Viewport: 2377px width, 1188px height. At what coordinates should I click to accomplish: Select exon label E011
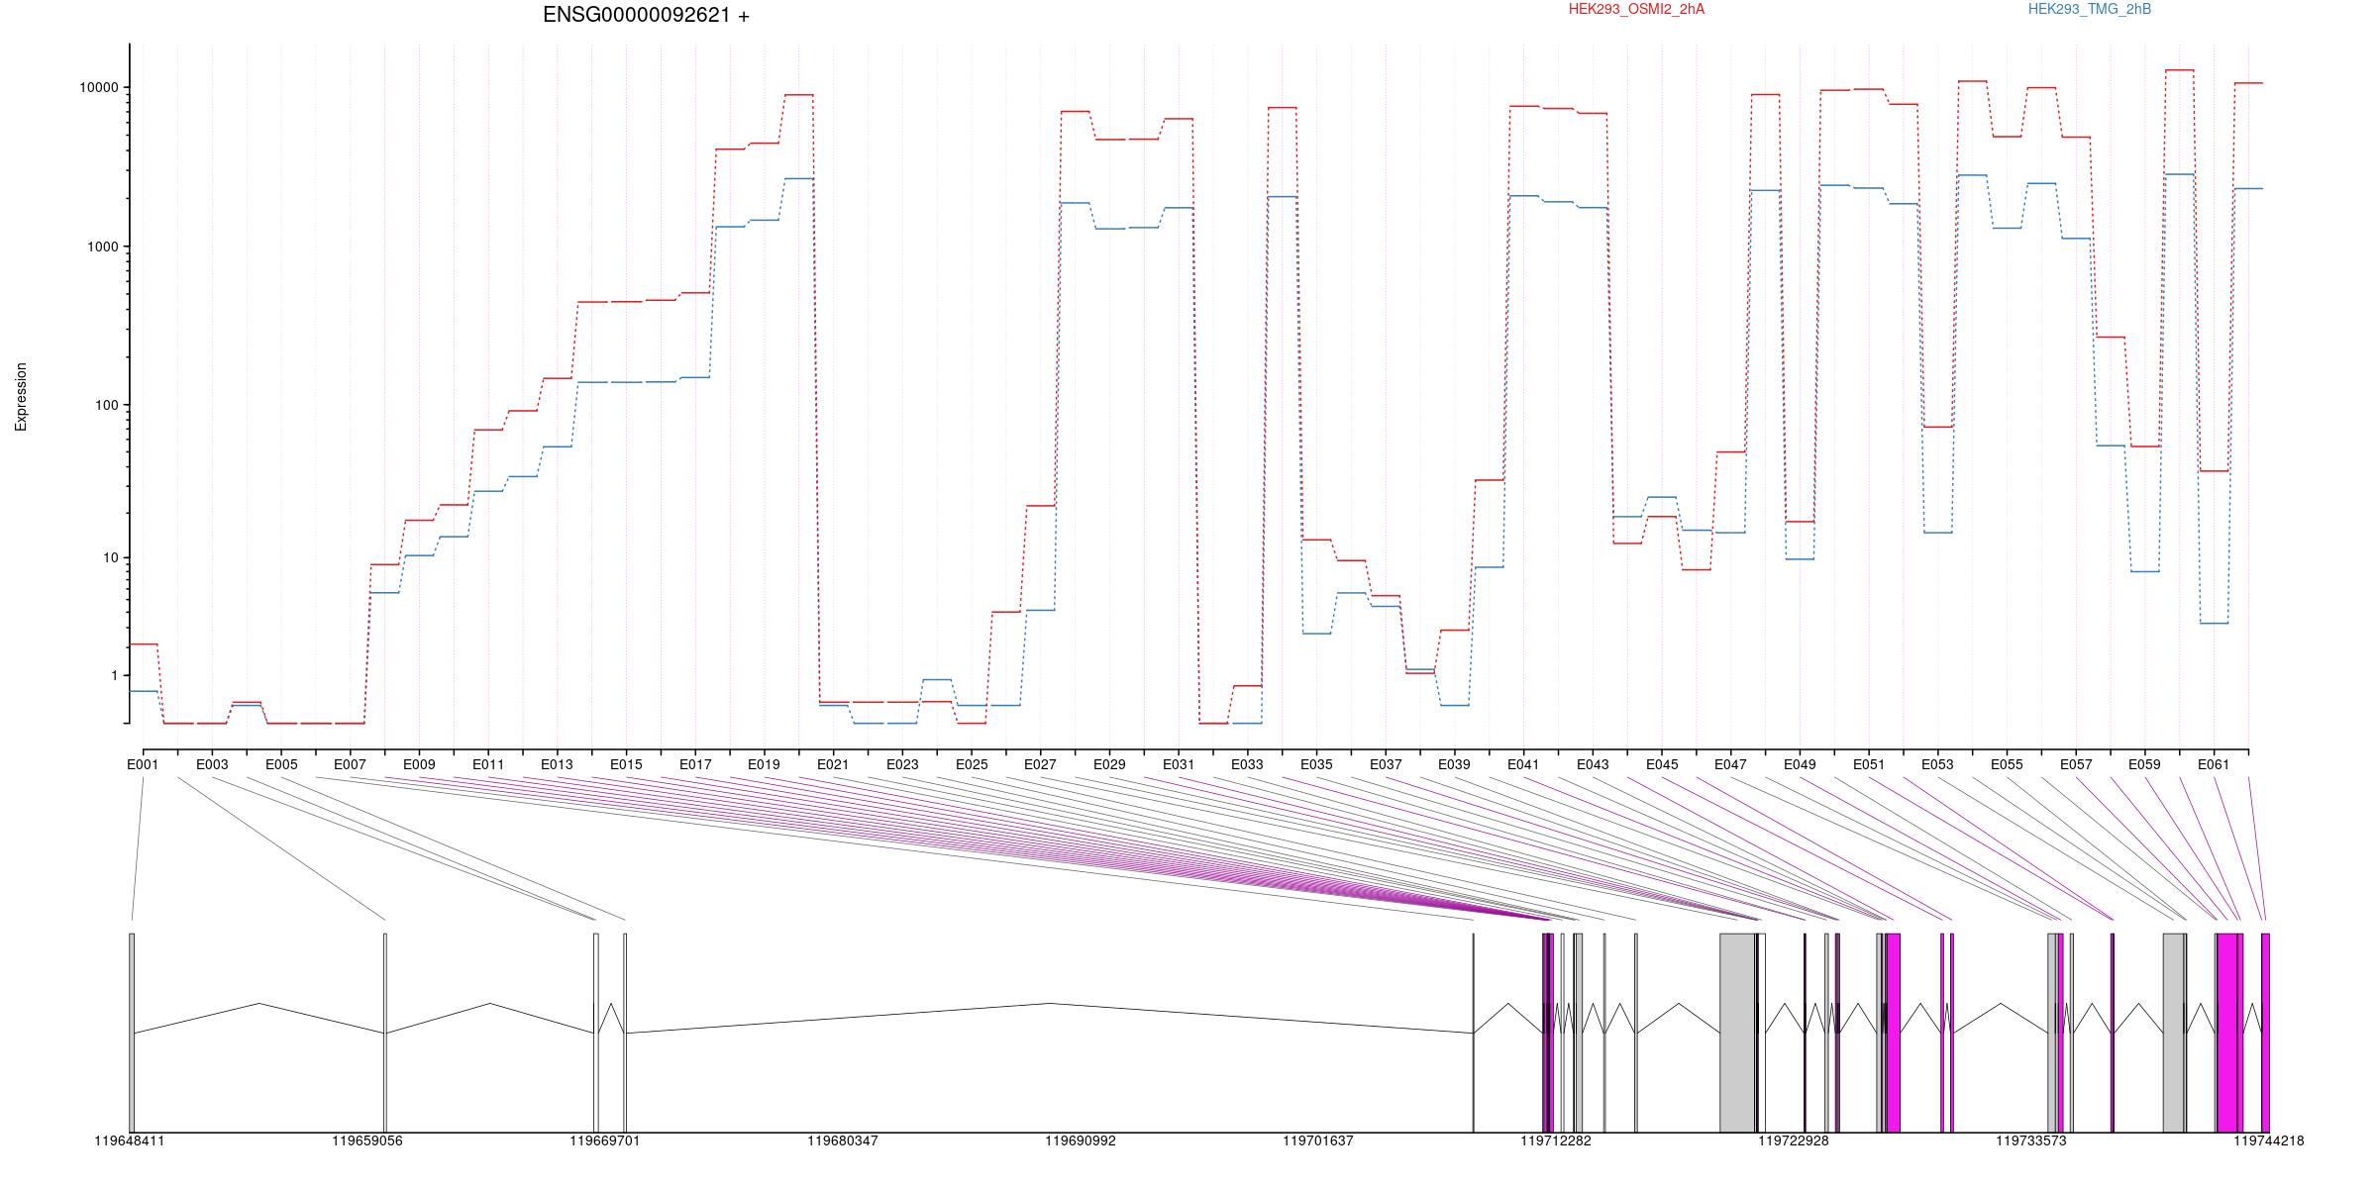[488, 765]
